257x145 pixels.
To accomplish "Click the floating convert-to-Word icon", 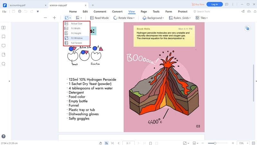I will click(x=247, y=28).
